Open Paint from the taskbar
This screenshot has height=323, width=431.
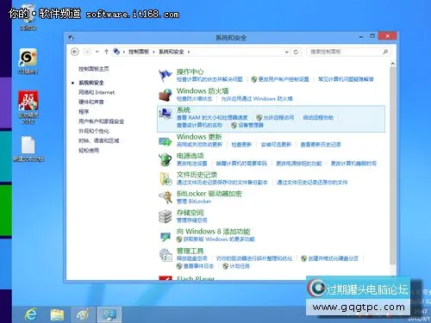[83, 314]
